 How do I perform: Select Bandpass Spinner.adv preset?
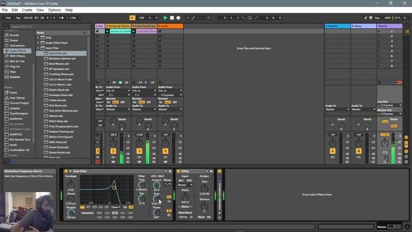pos(62,59)
